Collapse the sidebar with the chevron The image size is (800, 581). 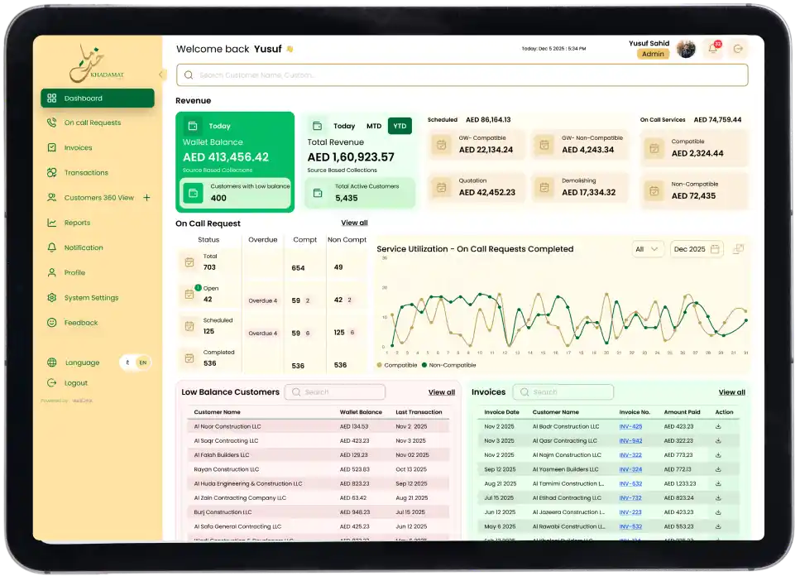(x=160, y=74)
